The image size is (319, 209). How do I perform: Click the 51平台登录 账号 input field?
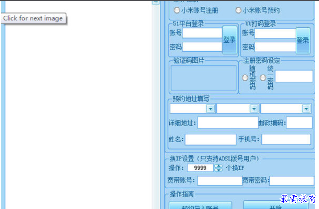coord(202,33)
